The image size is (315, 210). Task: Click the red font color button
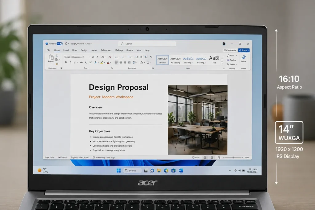(108, 62)
